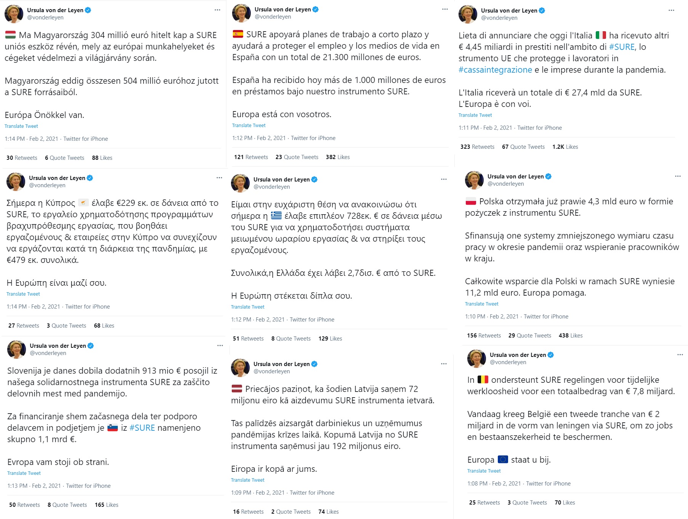Open the 1.2K Likes list
The height and width of the screenshot is (519, 688).
(565, 147)
